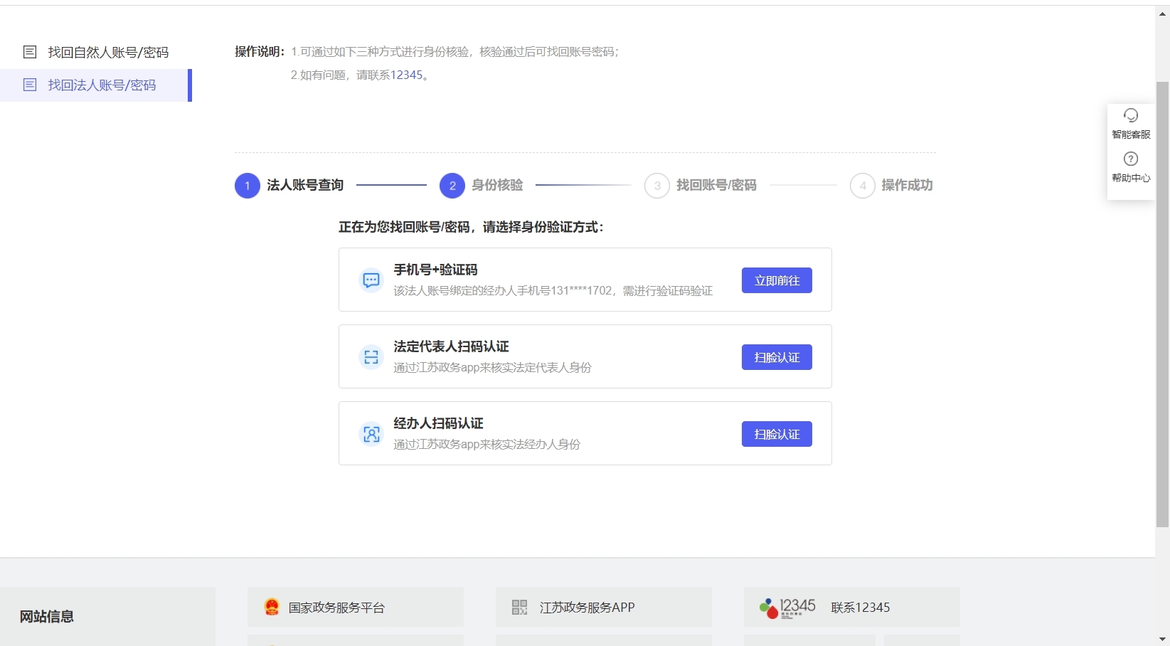Click step 2 circle 身份核验
The image size is (1170, 646).
[452, 186]
